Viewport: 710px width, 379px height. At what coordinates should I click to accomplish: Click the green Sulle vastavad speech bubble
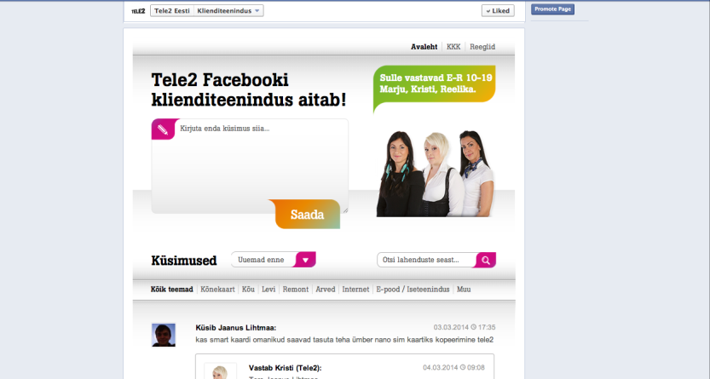click(x=434, y=88)
